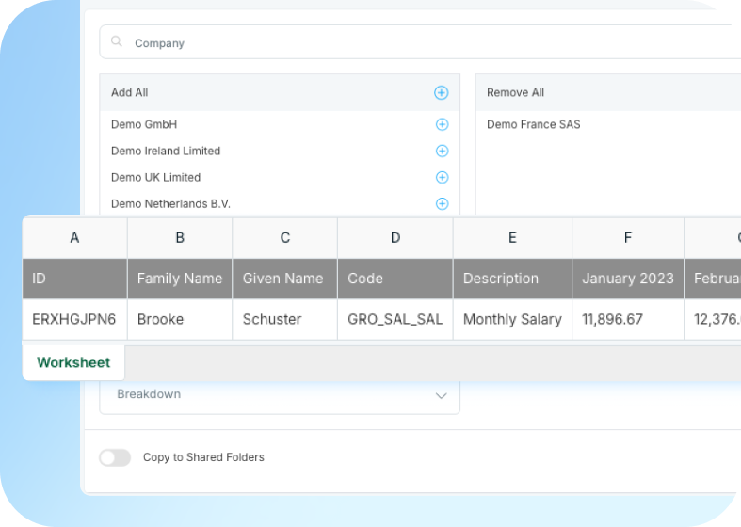Add Demo Netherlands B.V. via plus icon
741x527 pixels.
click(x=442, y=203)
